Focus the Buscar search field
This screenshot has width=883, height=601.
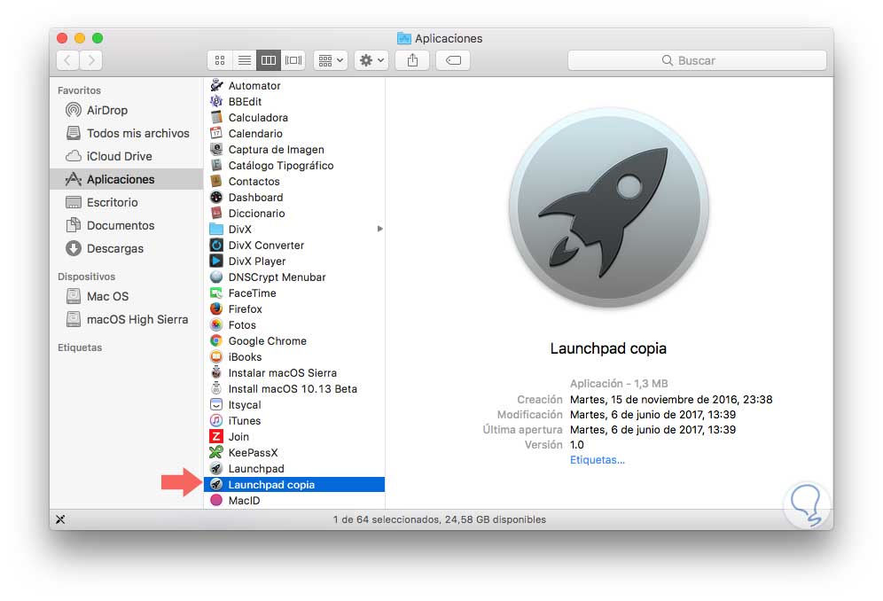coord(697,60)
